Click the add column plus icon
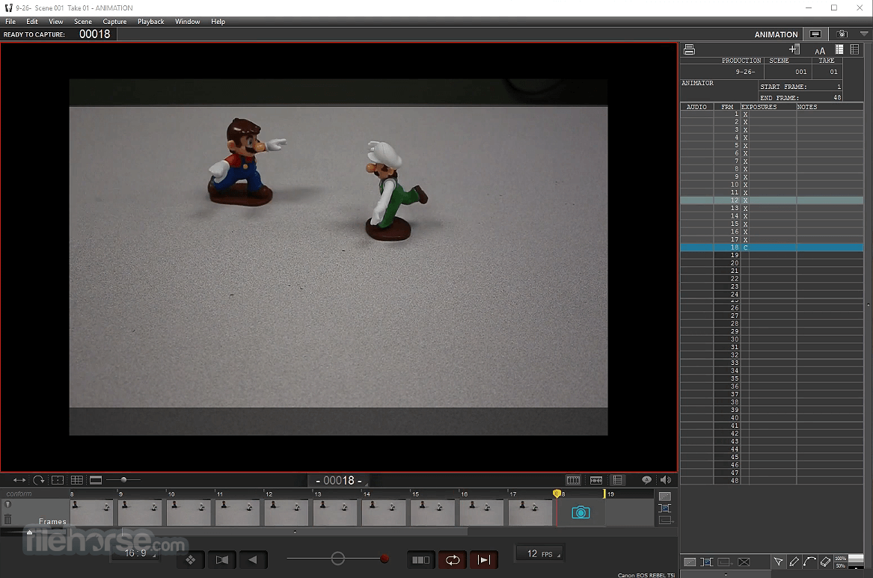The image size is (873, 578). click(x=794, y=49)
